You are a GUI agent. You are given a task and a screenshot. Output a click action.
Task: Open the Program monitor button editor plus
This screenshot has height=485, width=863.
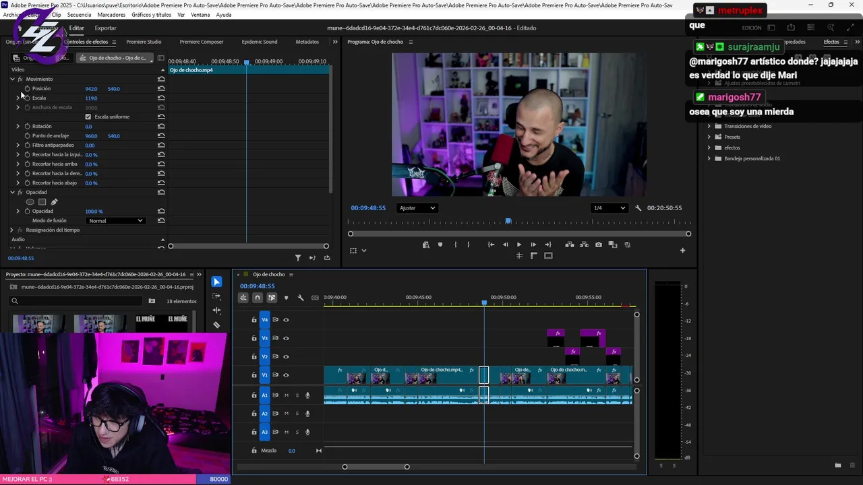(x=682, y=251)
